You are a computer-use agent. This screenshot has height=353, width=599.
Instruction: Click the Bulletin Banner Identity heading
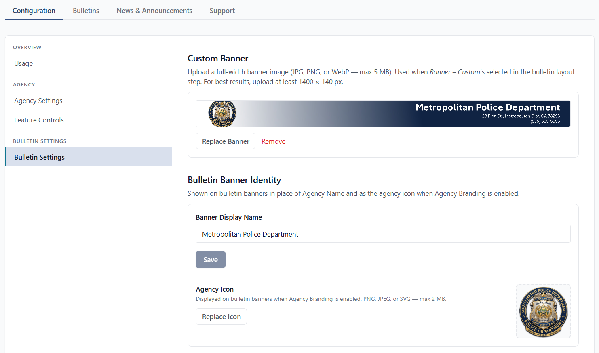pyautogui.click(x=234, y=180)
